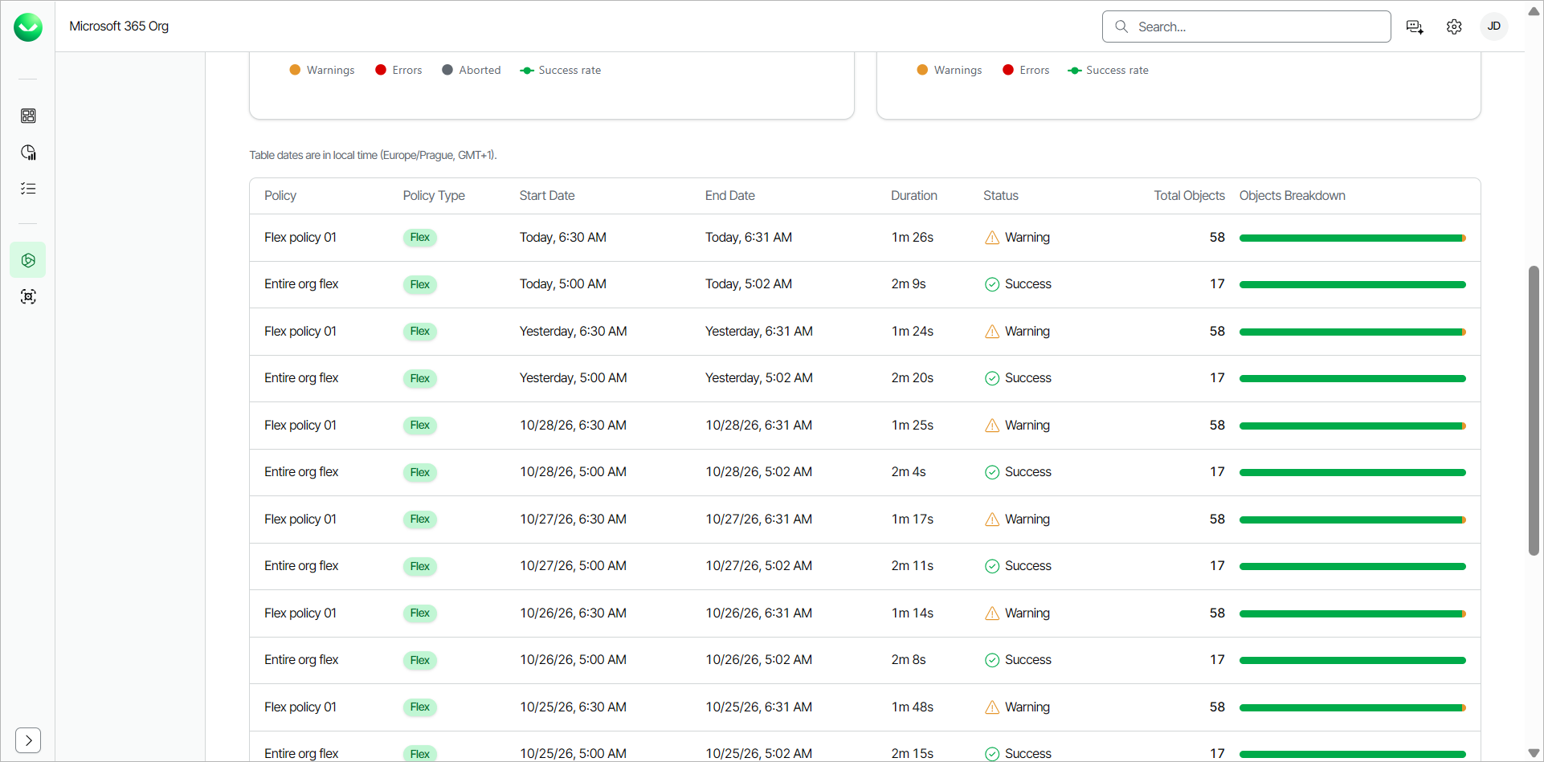Open the discovery scan icon in sidebar
The width and height of the screenshot is (1544, 762).
click(x=28, y=297)
